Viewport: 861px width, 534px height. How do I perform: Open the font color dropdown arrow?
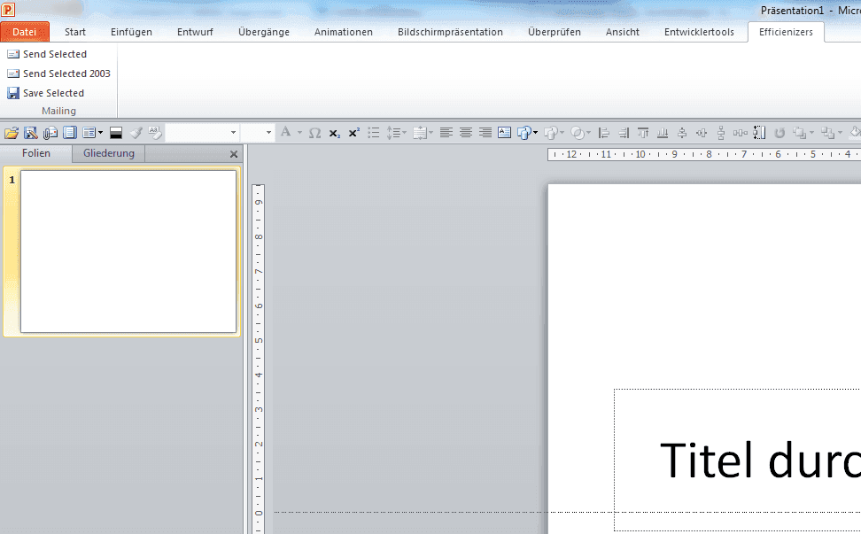click(299, 132)
